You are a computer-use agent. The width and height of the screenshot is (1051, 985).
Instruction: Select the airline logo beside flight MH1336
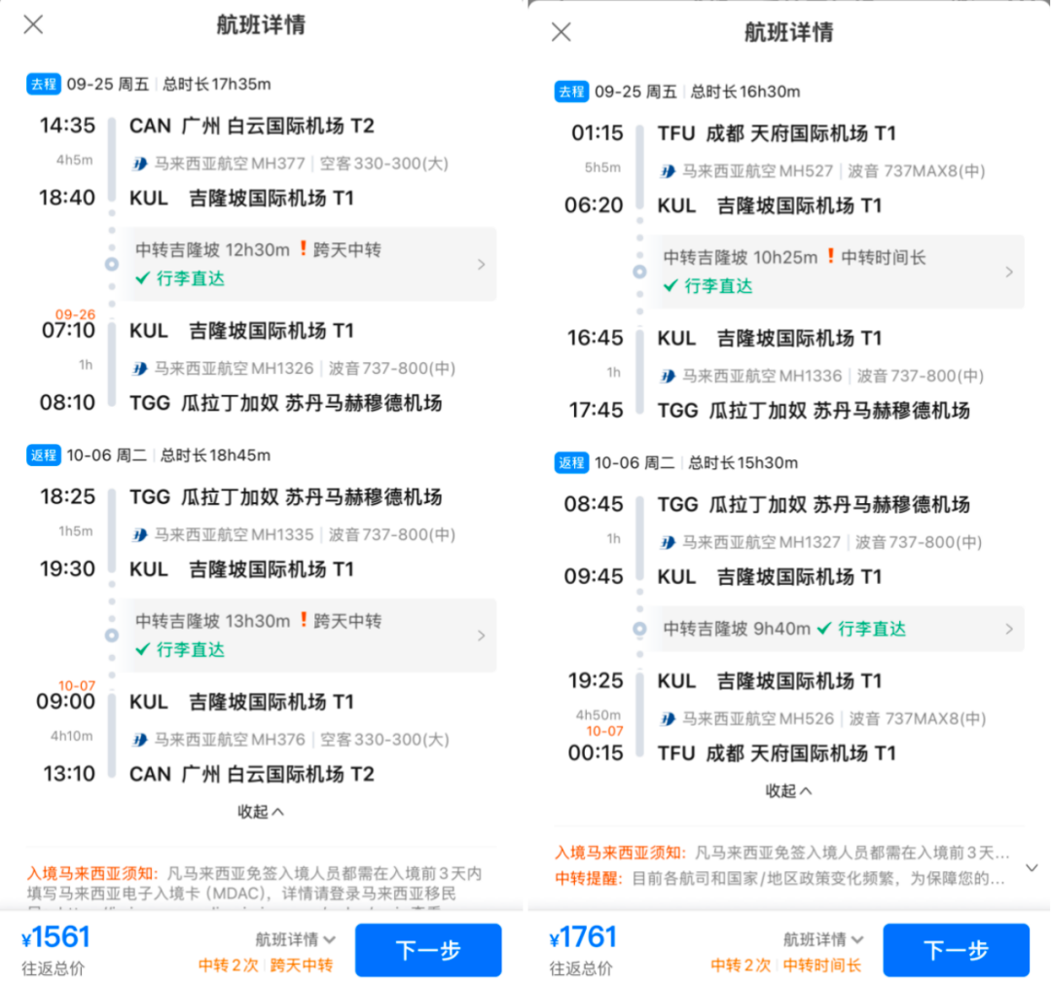[670, 375]
